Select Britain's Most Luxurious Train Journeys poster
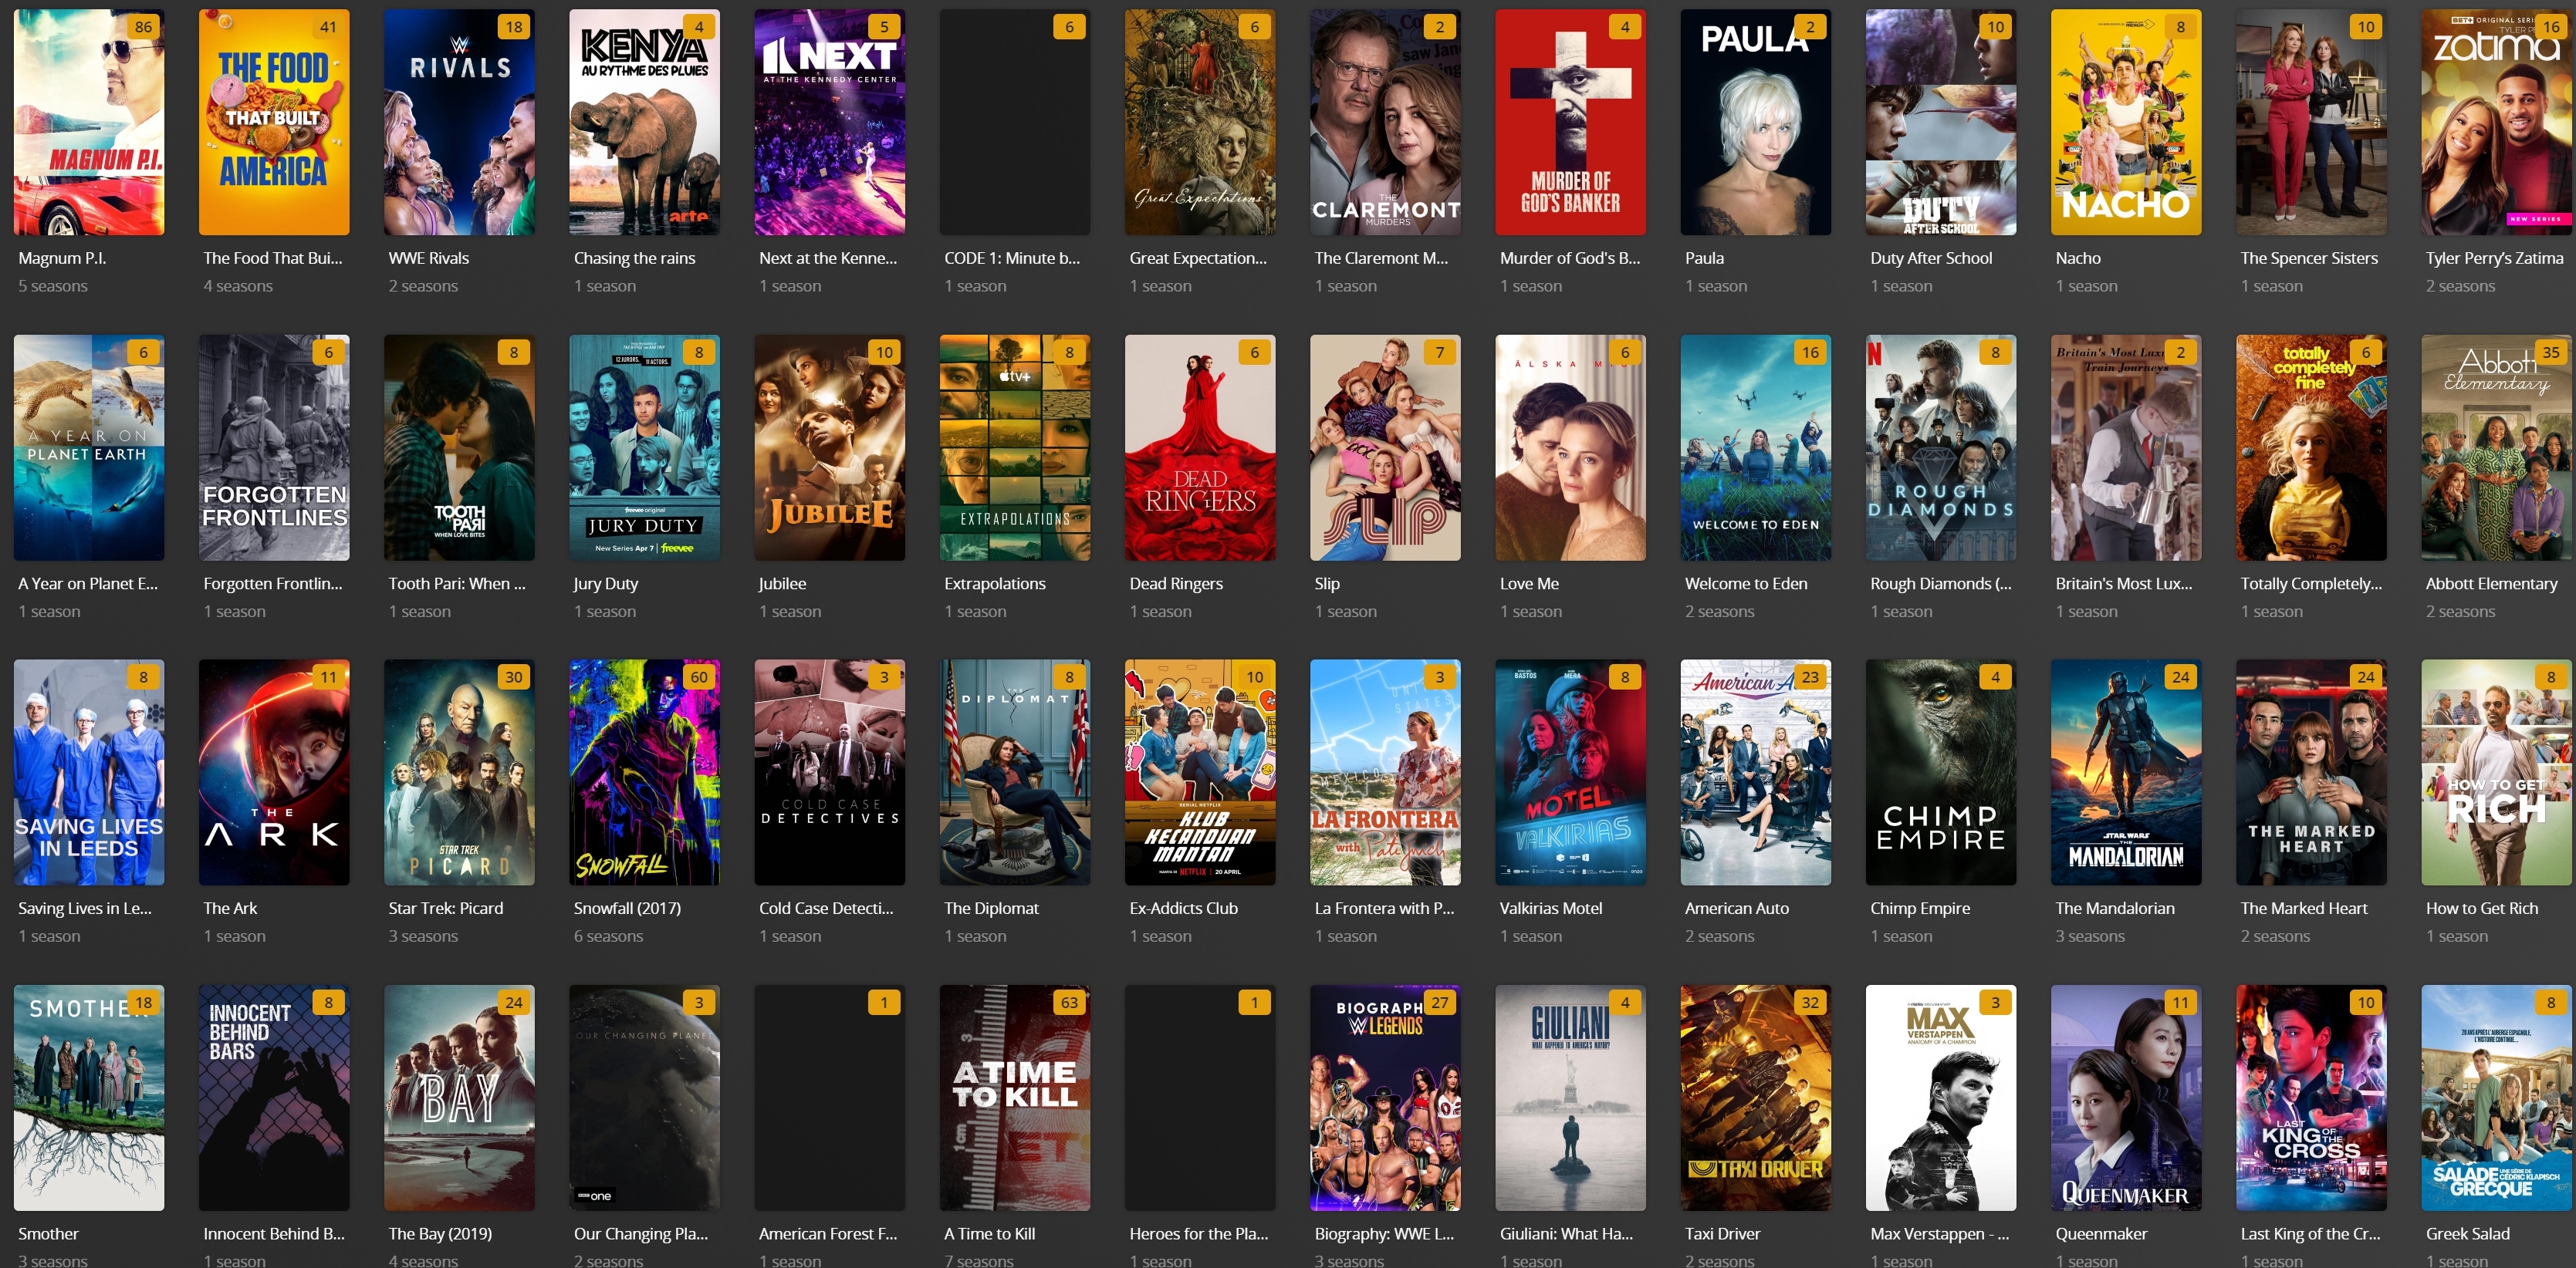The width and height of the screenshot is (2576, 1268). coord(2126,447)
